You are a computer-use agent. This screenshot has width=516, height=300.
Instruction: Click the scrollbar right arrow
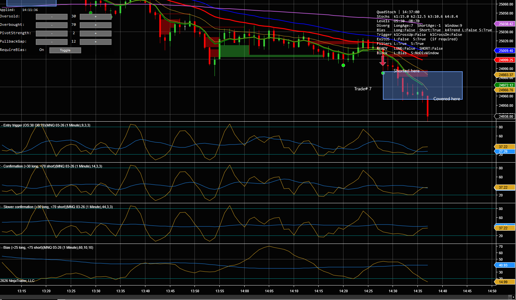513,297
